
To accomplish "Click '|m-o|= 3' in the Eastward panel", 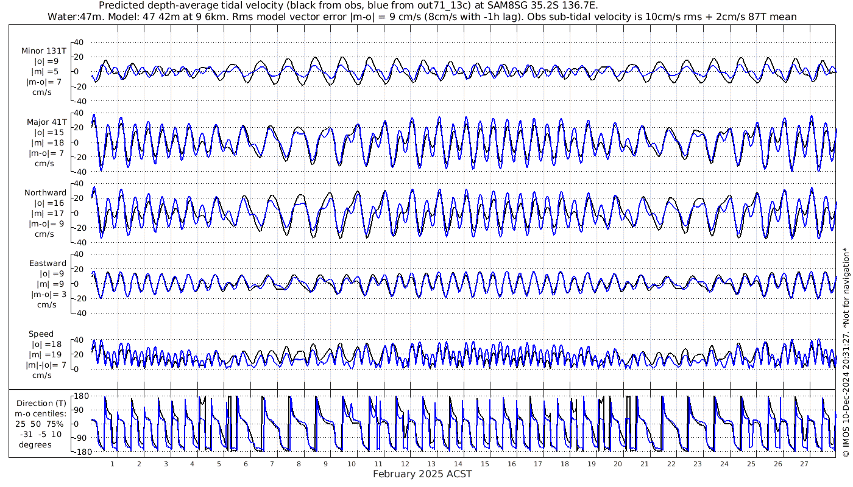I will 48,294.
